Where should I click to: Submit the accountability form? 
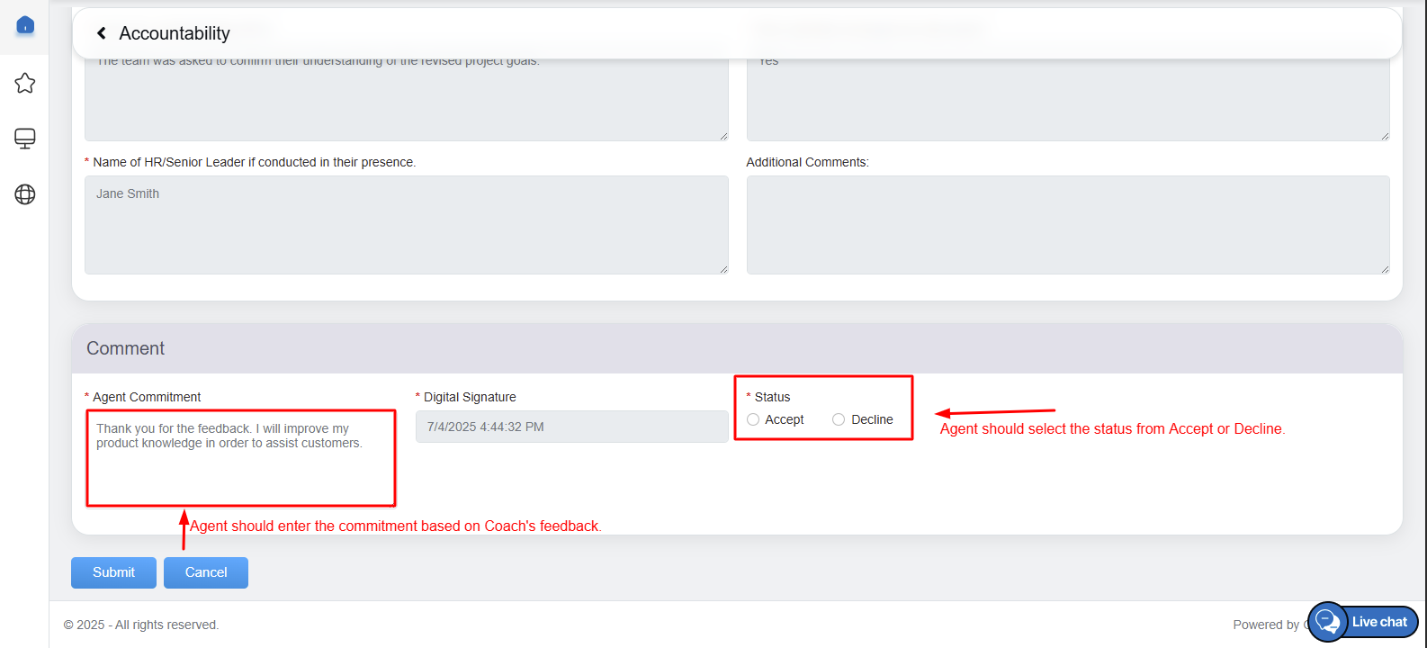(x=113, y=572)
